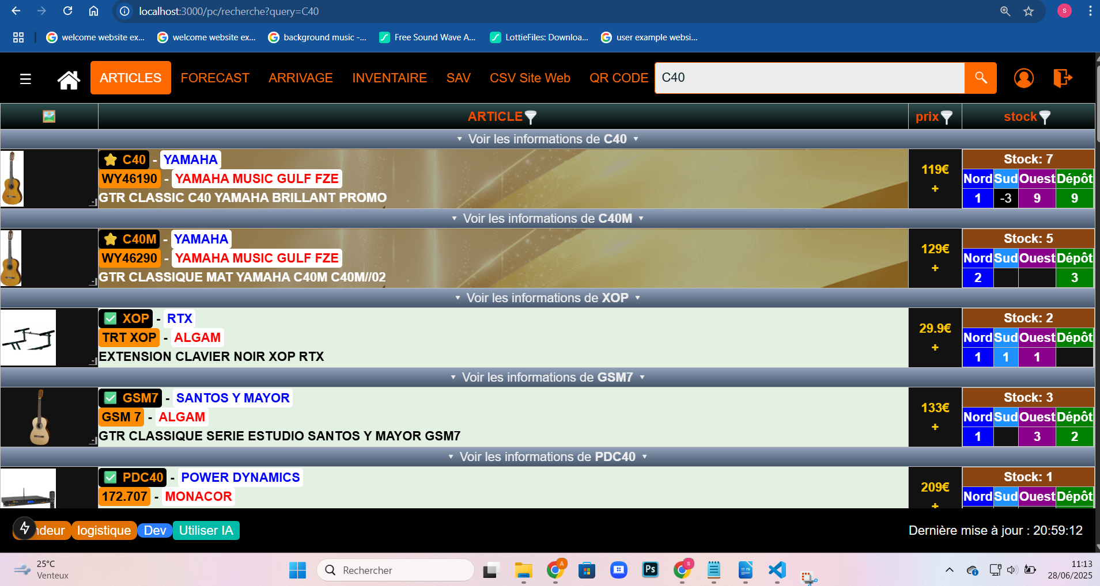Open the FORECAST menu tab

click(x=215, y=78)
